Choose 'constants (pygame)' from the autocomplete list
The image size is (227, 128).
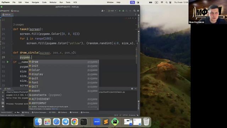click(63, 95)
